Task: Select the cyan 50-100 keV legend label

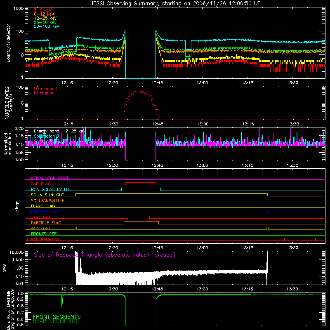Action: click(47, 26)
